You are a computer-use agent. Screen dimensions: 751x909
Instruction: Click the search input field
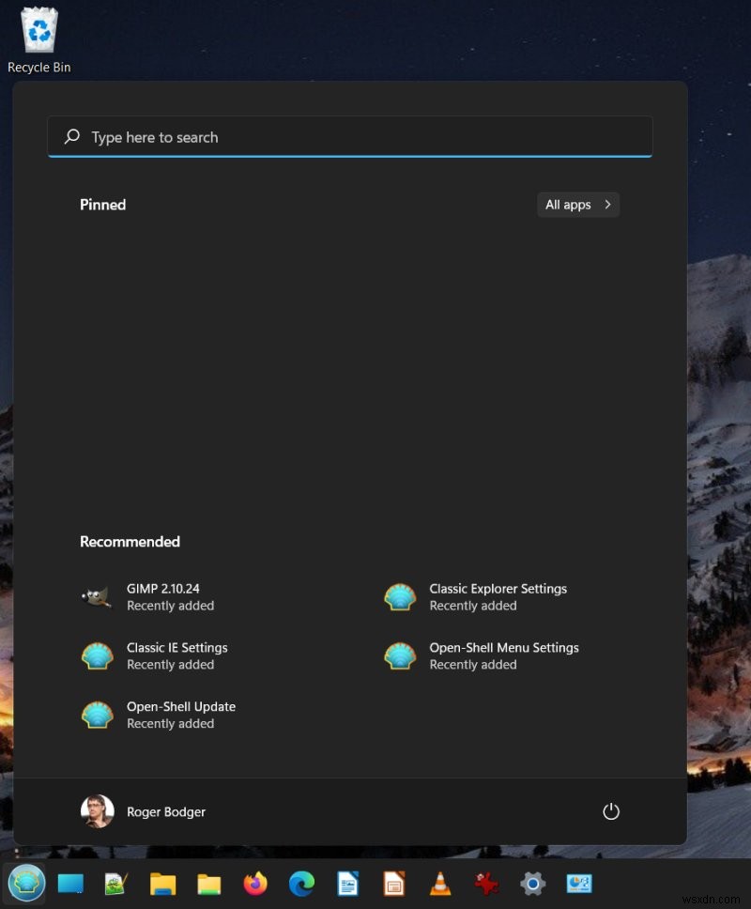click(349, 136)
